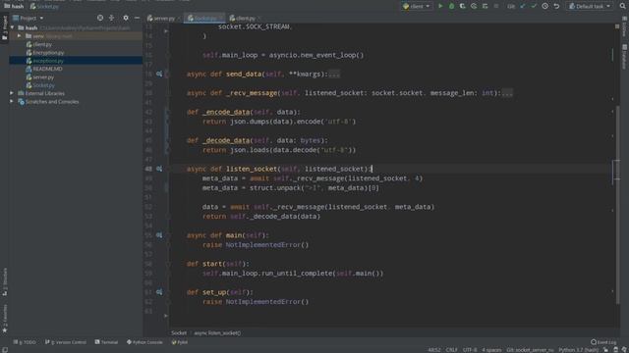Viewport: 629px width, 353px height.
Task: Click the hash breadcrumb in the navigation bar
Action: 14,6
